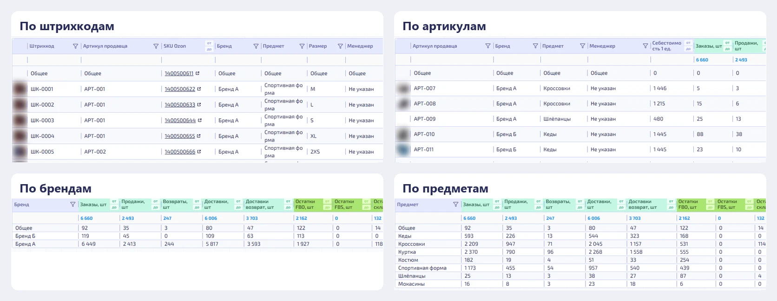Viewport: 777px width, 301px height.
Task: Open the Заказы от/до range filter in По брендам
Action: click(114, 205)
